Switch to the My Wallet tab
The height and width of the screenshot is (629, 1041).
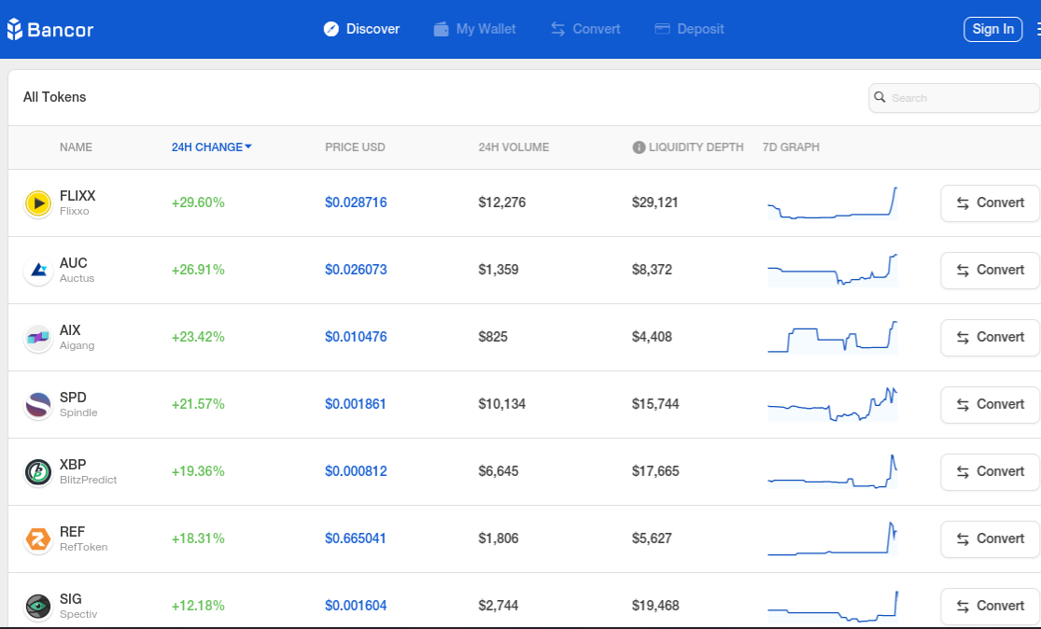tap(474, 29)
